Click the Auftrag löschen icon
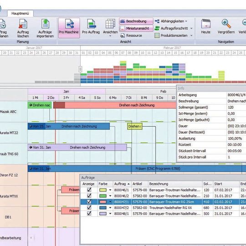Image resolution: width=246 pixels, height=246 pixels. 23,24
